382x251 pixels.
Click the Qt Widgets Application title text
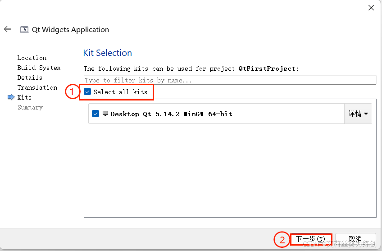[70, 29]
